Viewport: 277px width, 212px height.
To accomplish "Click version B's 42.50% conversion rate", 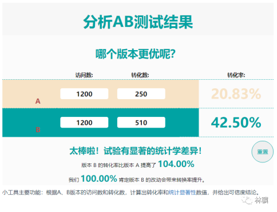I will 236,123.
